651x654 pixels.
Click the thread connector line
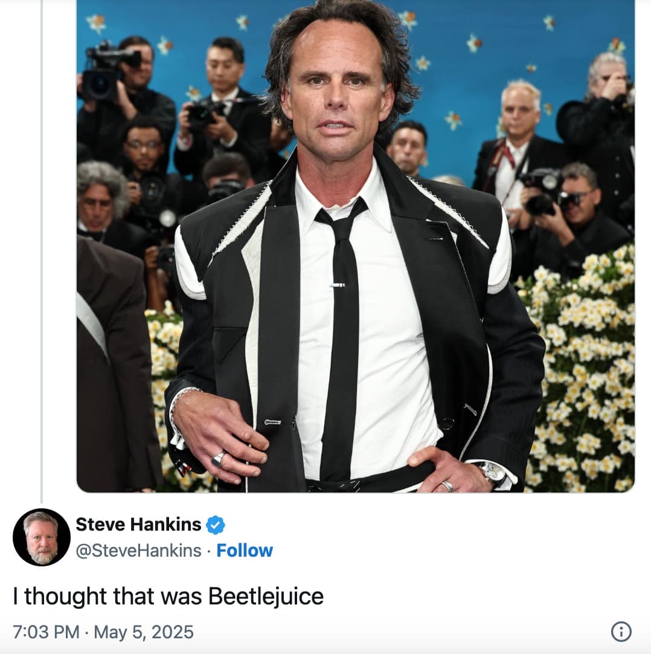[x=42, y=251]
